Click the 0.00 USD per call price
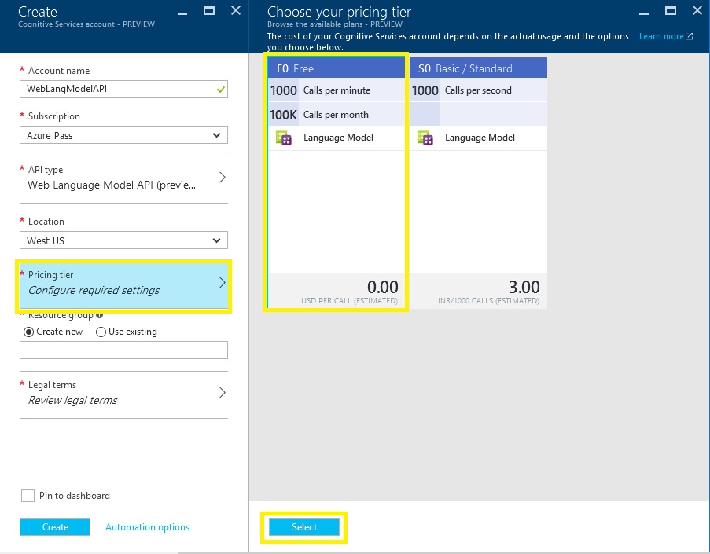Screen dimensions: 710x554 point(382,287)
